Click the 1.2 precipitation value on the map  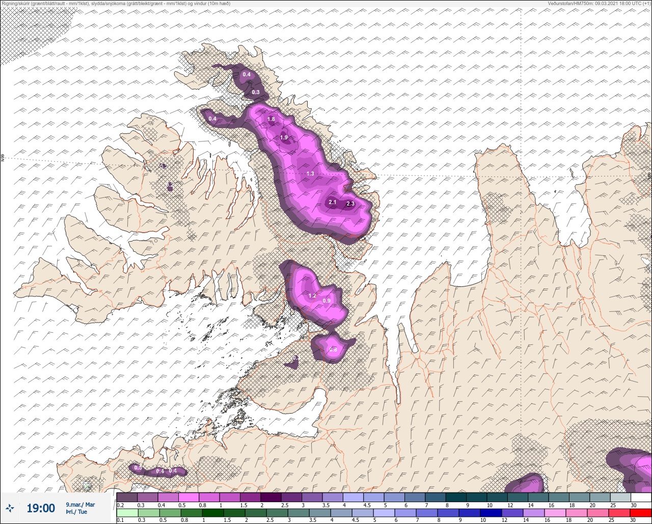313,296
